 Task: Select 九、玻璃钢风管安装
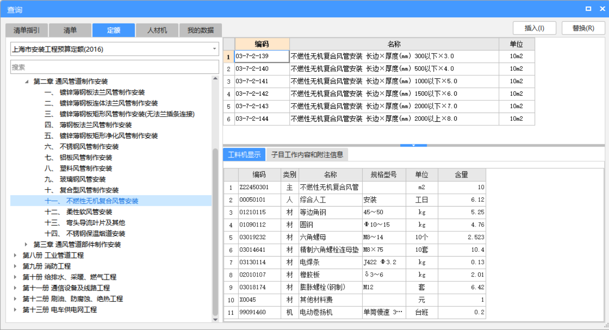pyautogui.click(x=75, y=179)
